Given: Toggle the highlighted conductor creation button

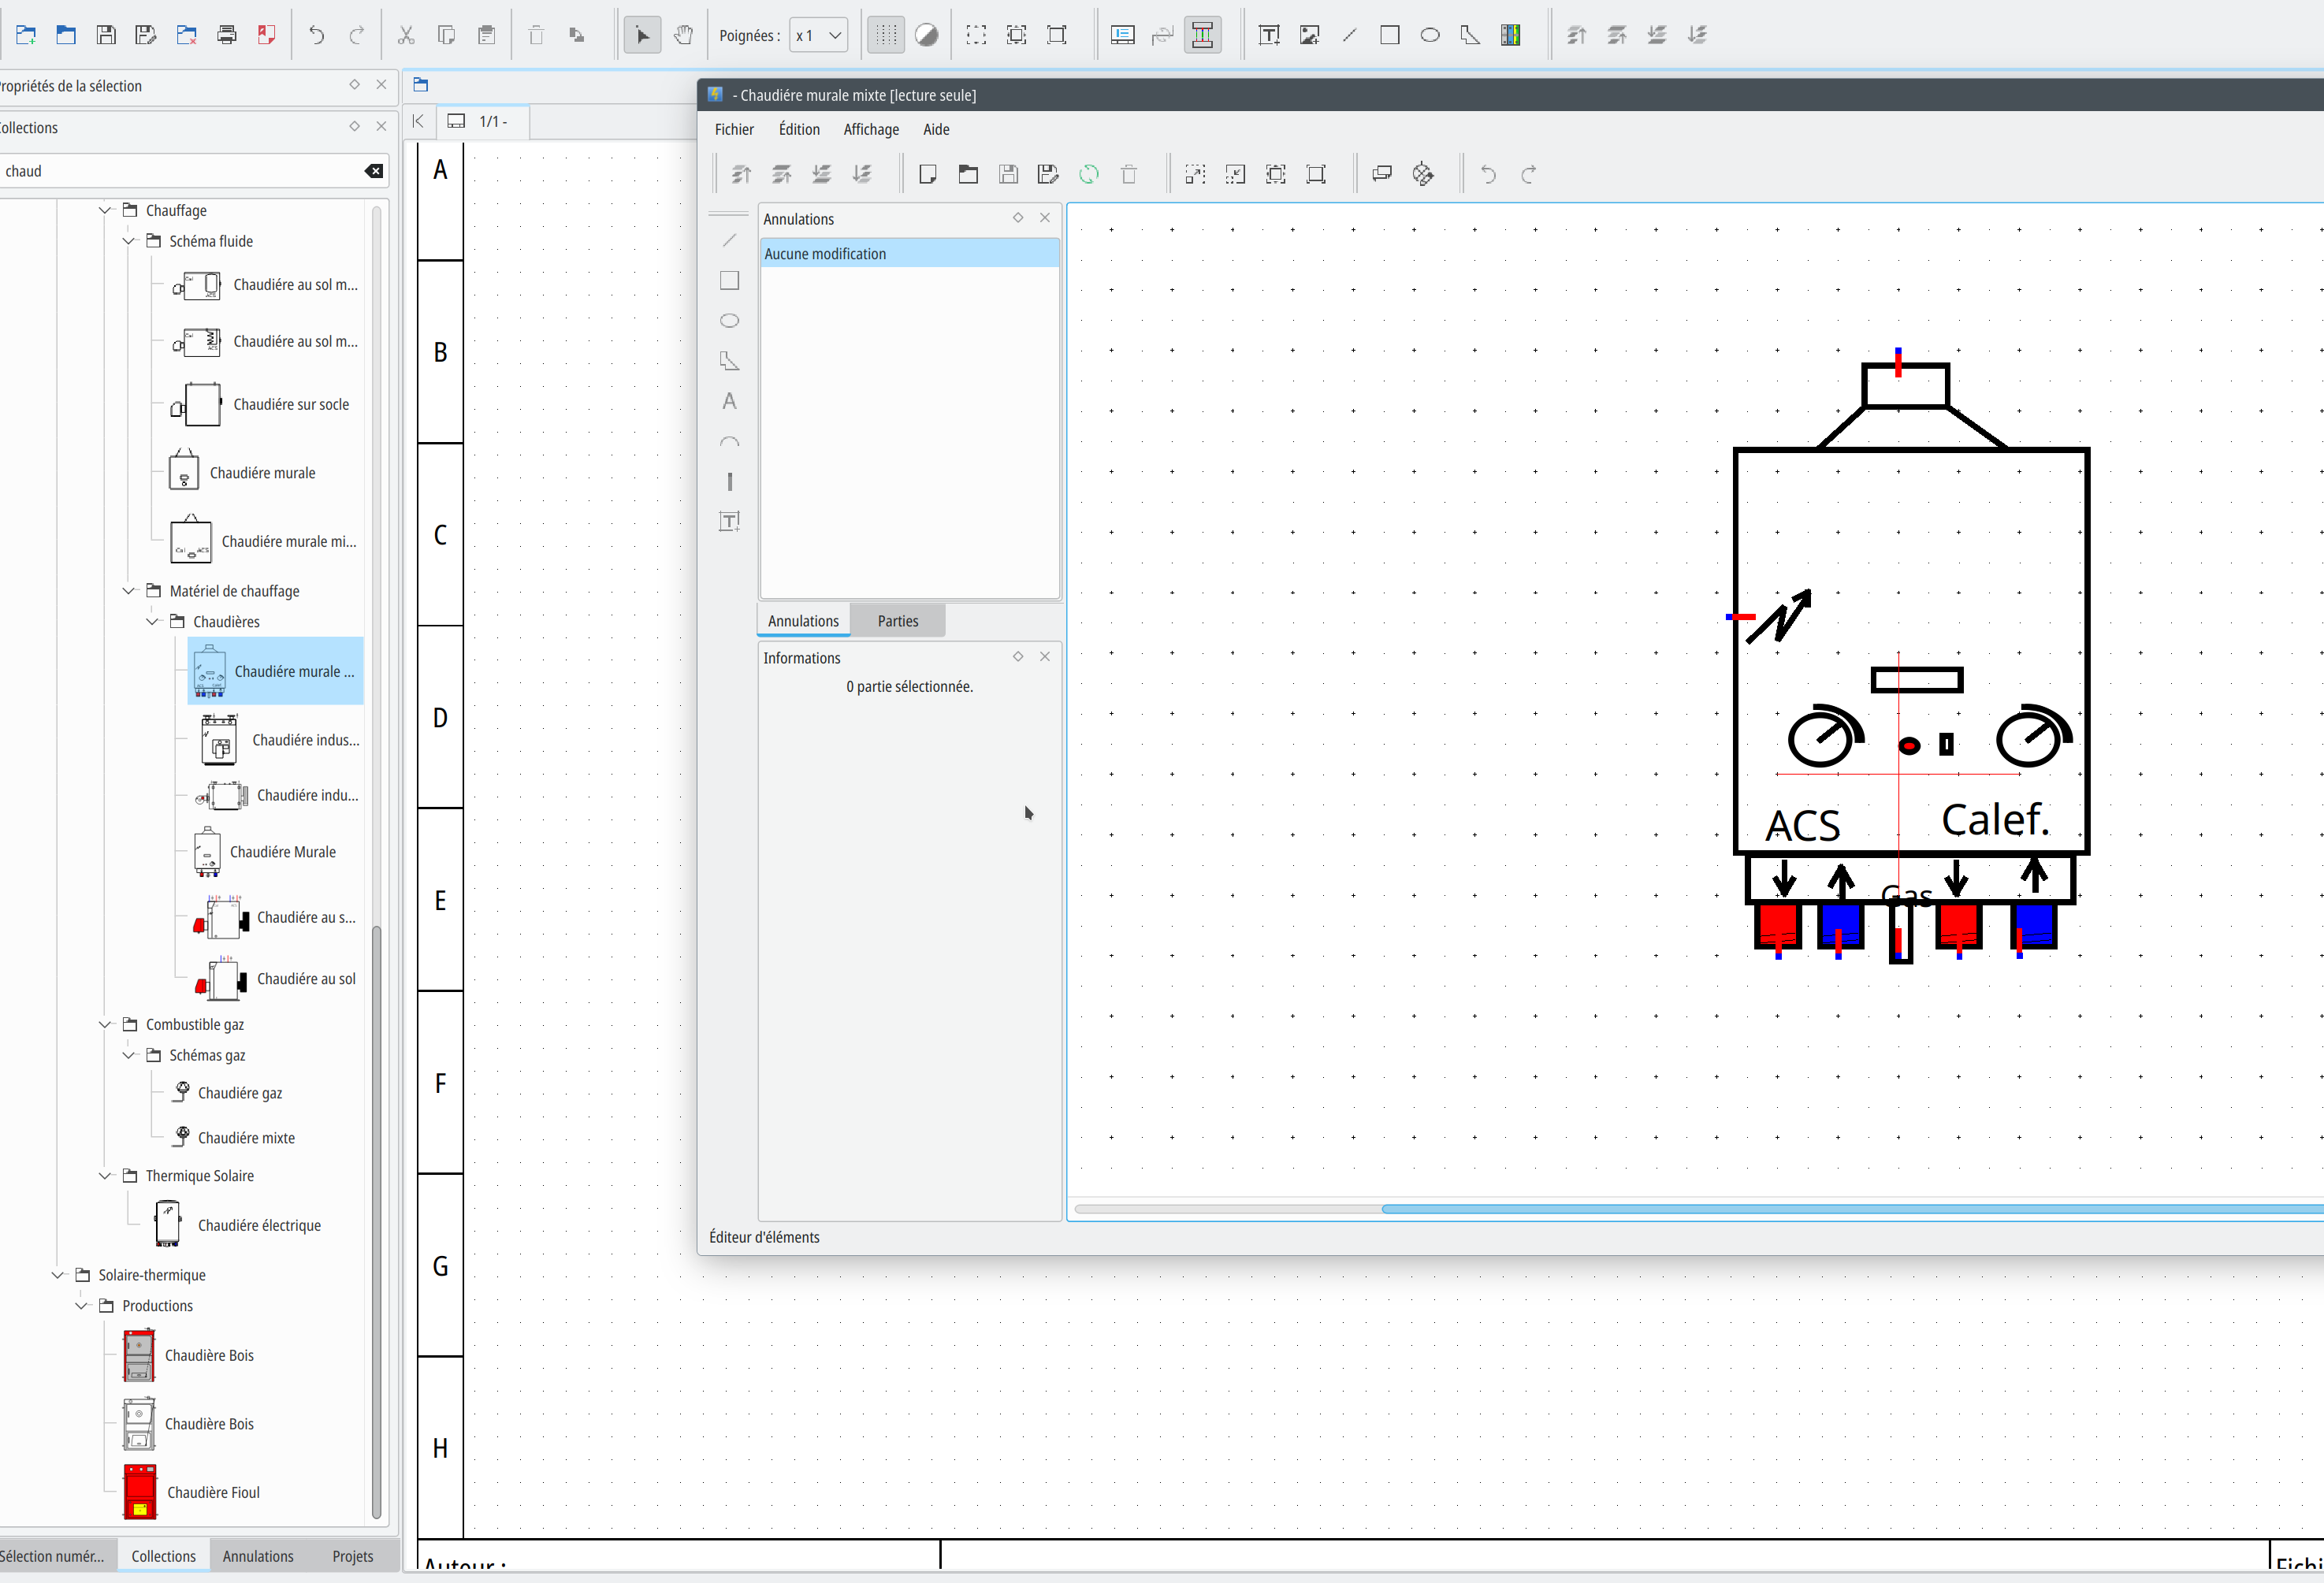Looking at the screenshot, I should click(x=1203, y=35).
